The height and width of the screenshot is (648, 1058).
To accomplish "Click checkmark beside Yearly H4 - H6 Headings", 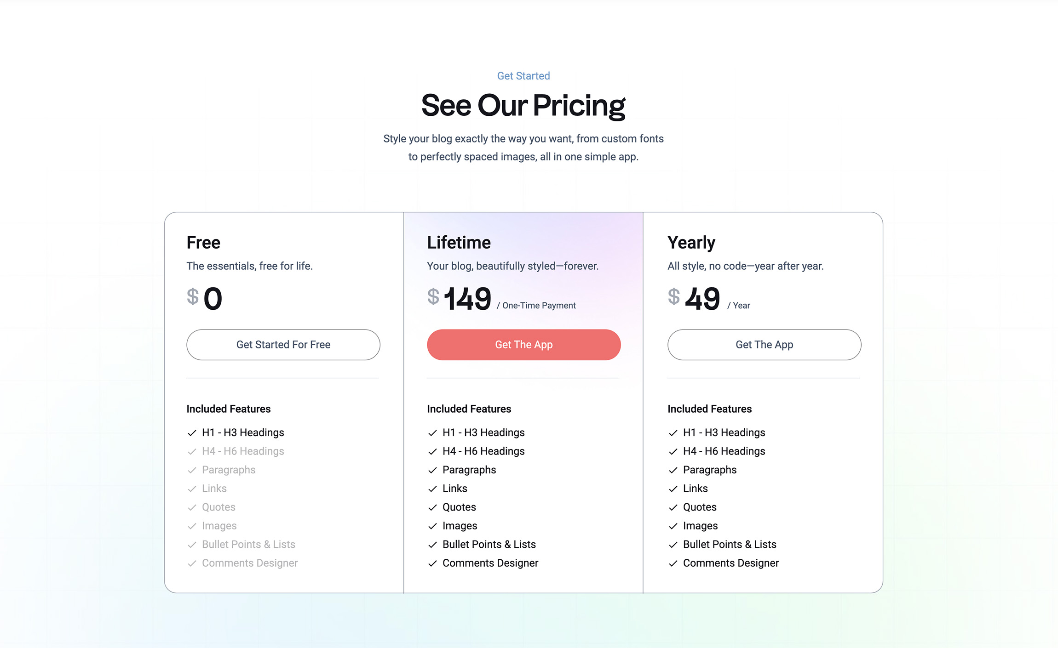I will pyautogui.click(x=673, y=452).
